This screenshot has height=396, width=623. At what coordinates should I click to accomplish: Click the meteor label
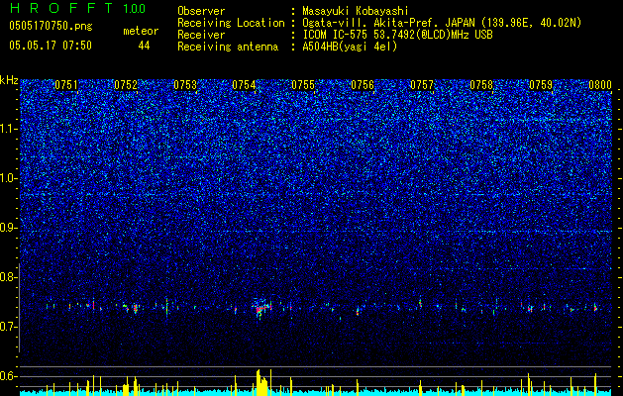click(x=141, y=31)
